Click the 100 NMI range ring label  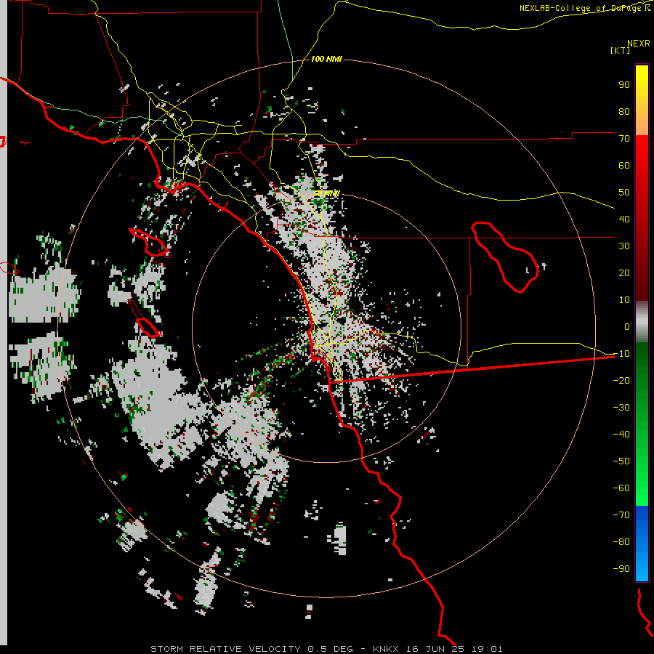coord(326,60)
